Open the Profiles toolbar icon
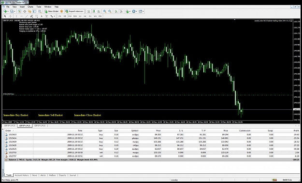The image size is (302, 183). click(x=12, y=12)
